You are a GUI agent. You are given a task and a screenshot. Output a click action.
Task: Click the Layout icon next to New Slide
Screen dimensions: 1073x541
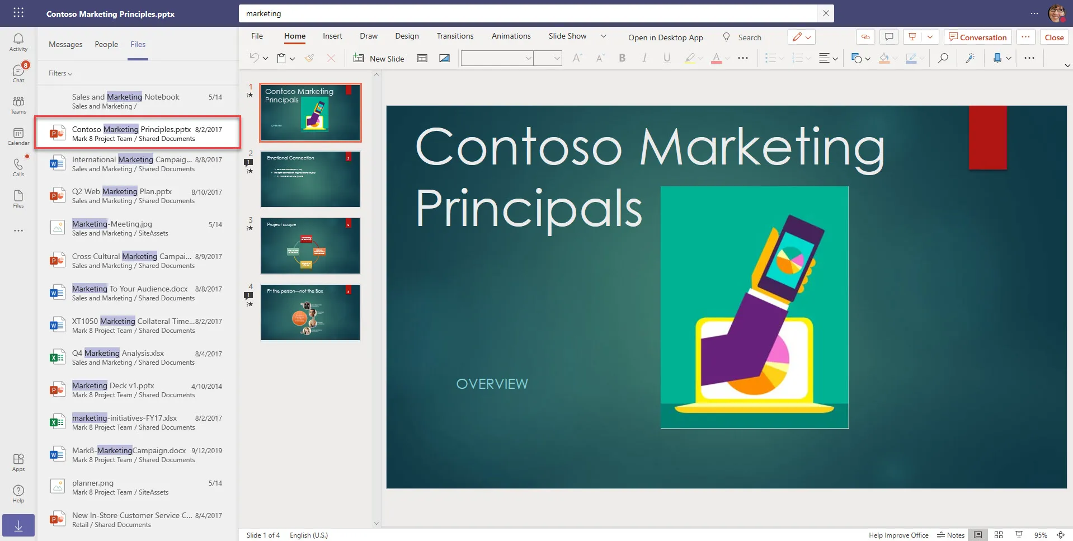point(422,58)
